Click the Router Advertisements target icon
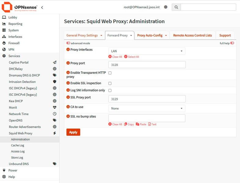Image resolution: width=240 pixels, height=183 pixels. (x=55, y=127)
